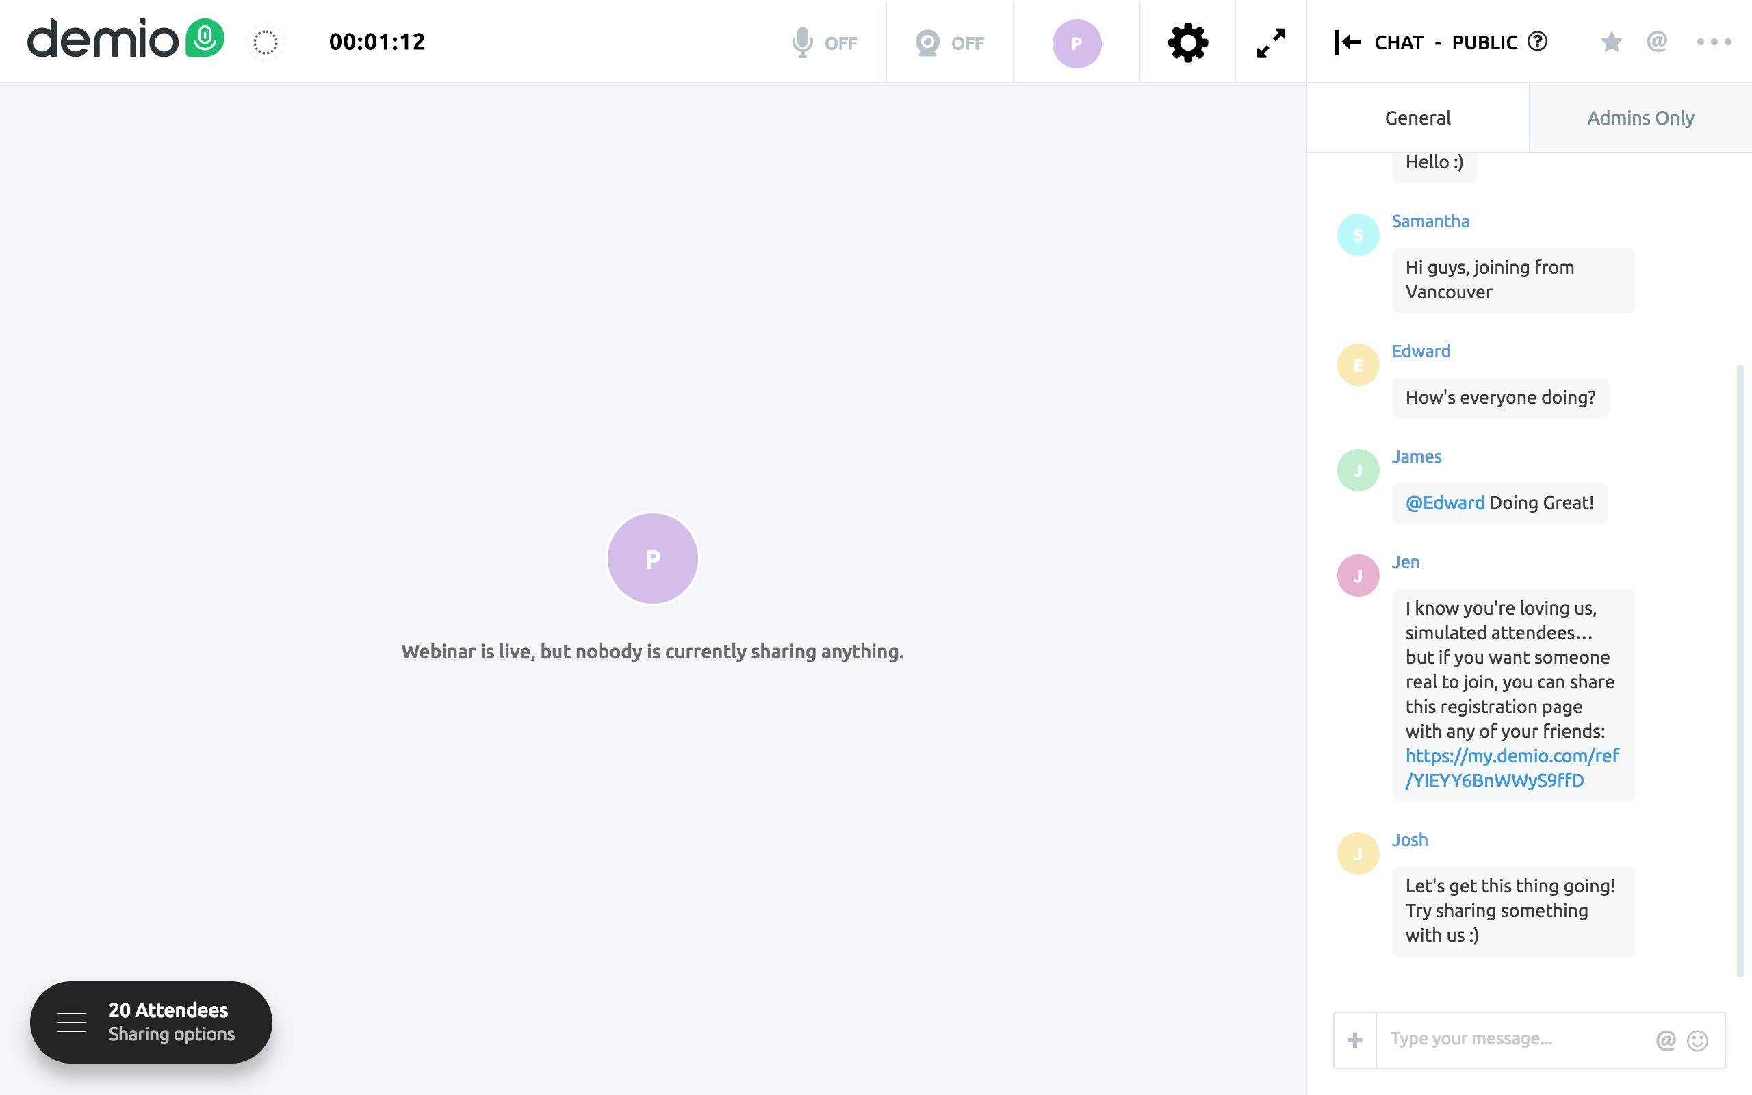1752x1095 pixels.
Task: Enter fullscreen with the expand arrows icon
Action: [x=1271, y=42]
